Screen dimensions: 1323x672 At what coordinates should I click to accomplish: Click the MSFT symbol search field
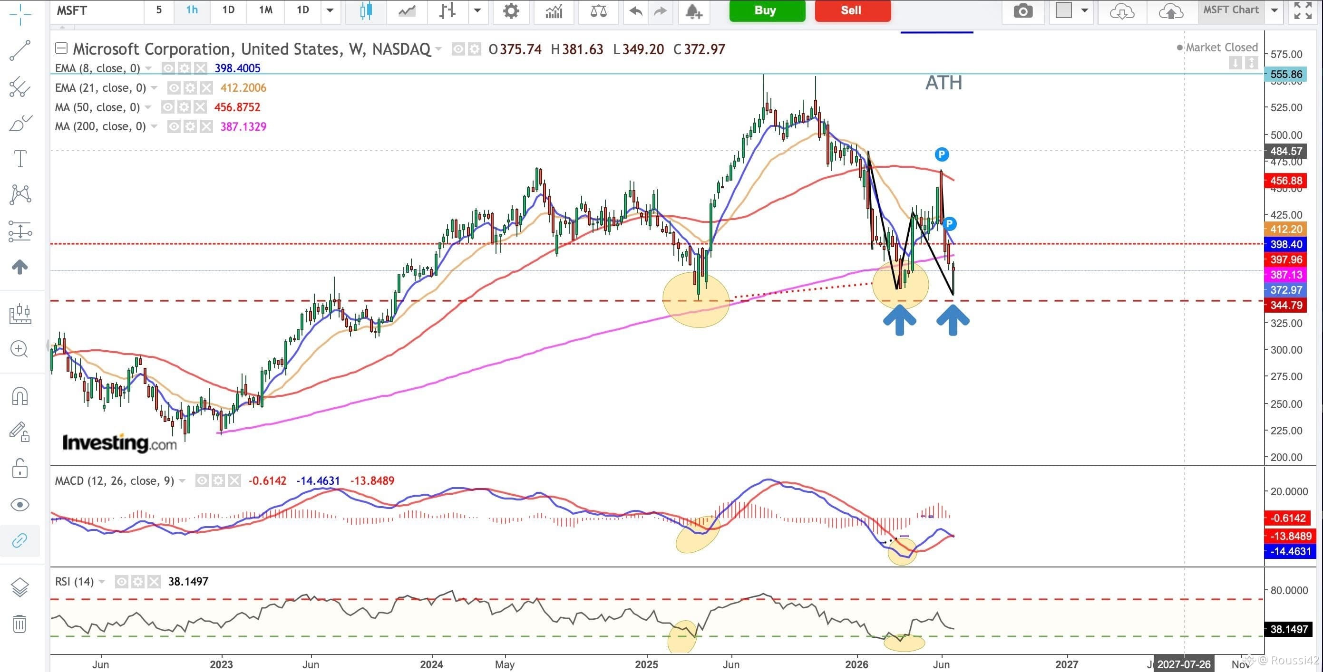coord(97,10)
